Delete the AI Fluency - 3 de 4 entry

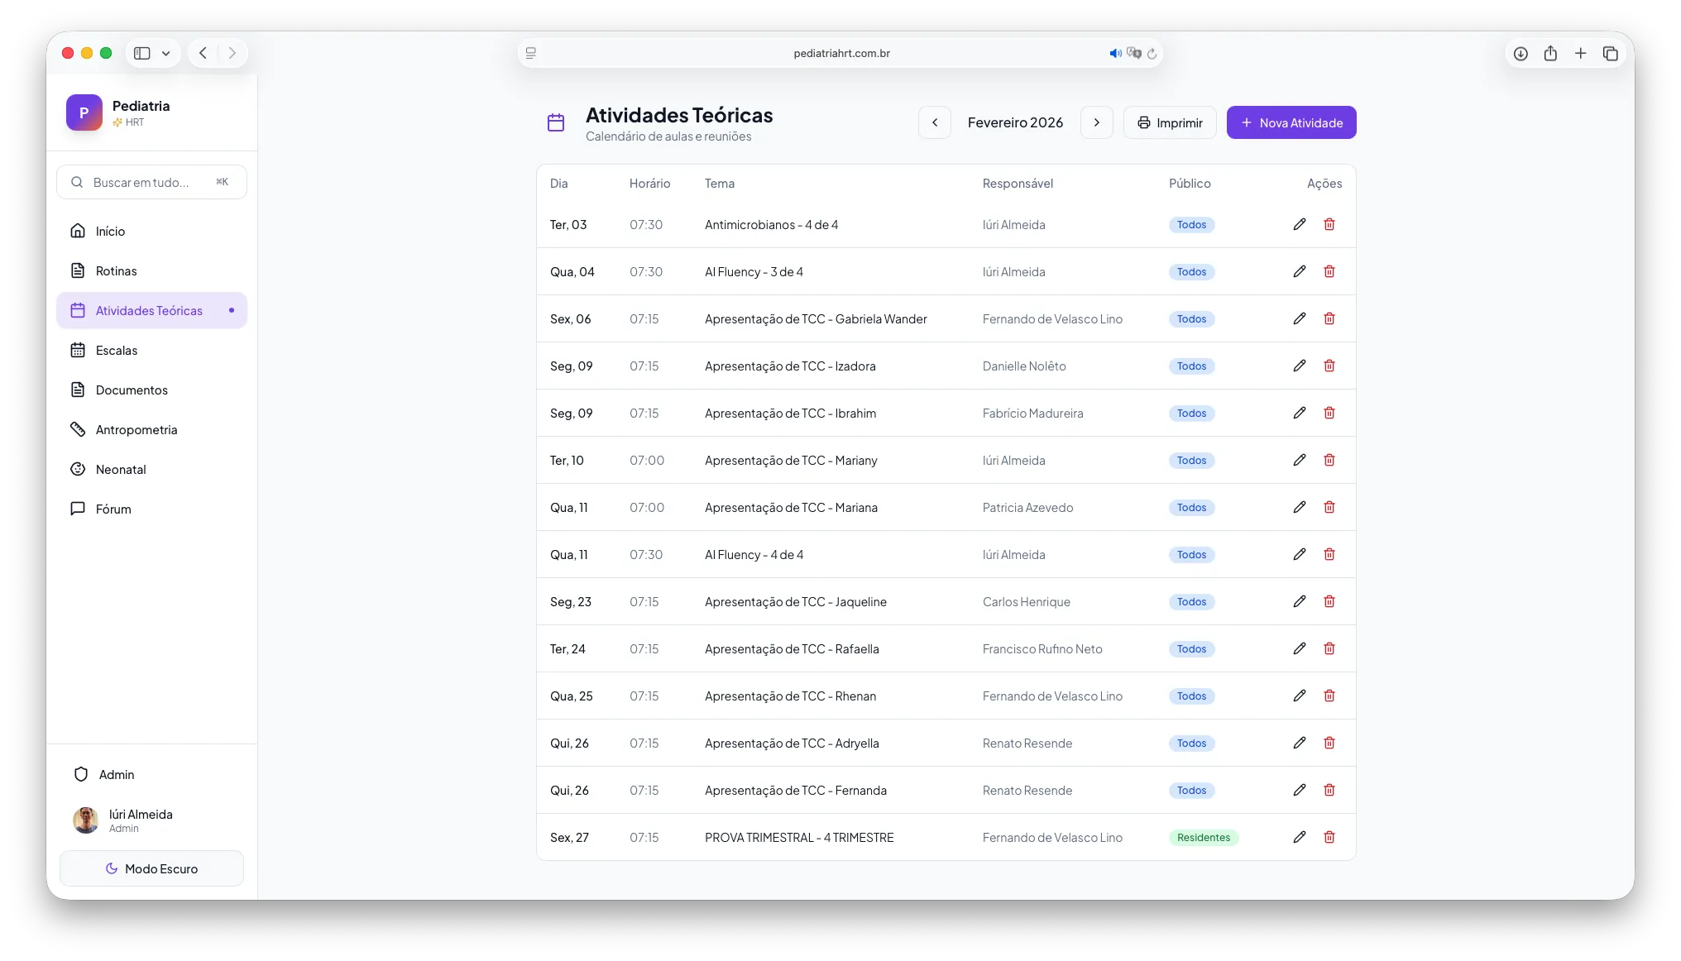1329,271
